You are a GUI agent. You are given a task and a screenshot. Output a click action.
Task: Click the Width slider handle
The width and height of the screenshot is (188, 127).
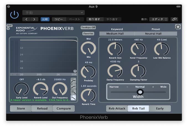[x=140, y=92]
